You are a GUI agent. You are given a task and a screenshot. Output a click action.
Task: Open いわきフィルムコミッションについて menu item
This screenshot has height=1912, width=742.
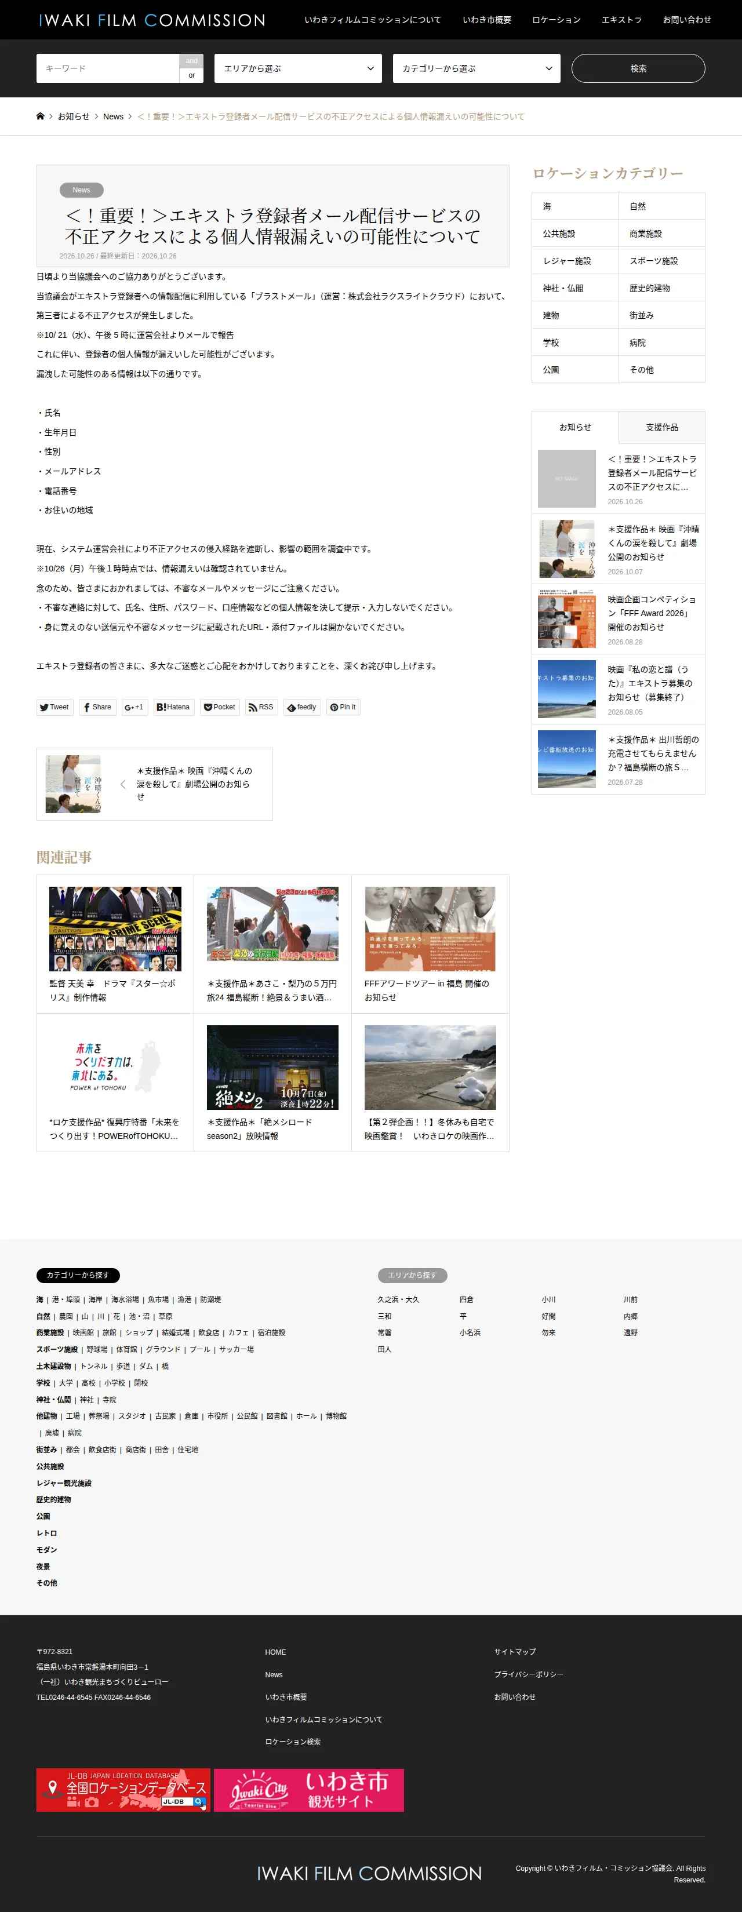click(373, 20)
